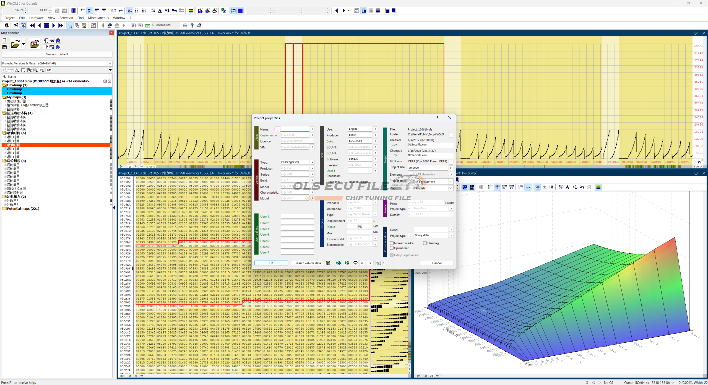Click the percent display mode icon

tap(153, 11)
